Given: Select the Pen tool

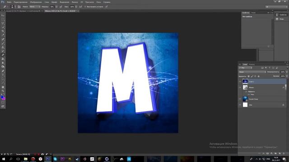Looking at the screenshot, I should point(3,71).
